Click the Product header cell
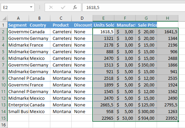The width and height of the screenshot is (185, 128). (61, 25)
